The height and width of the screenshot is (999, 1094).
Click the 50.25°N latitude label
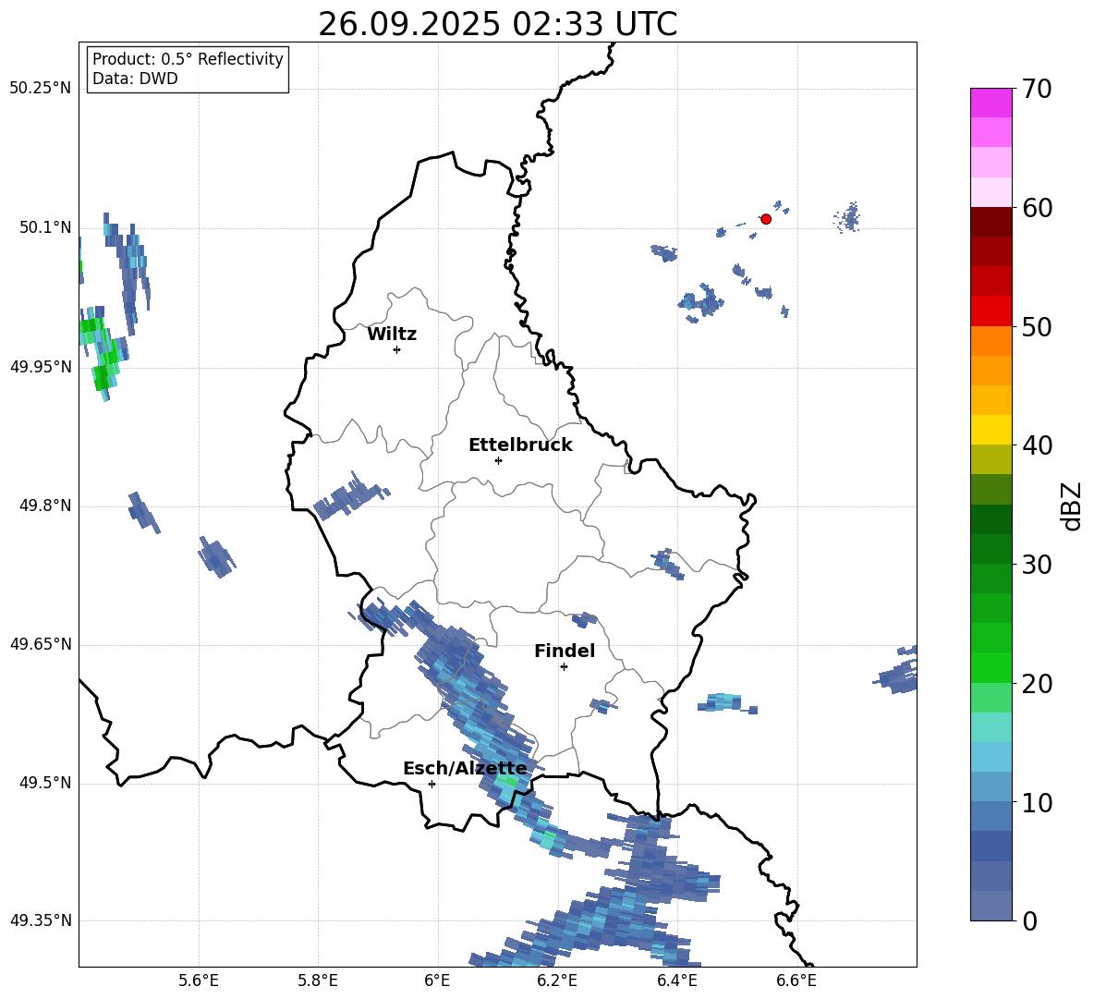41,89
